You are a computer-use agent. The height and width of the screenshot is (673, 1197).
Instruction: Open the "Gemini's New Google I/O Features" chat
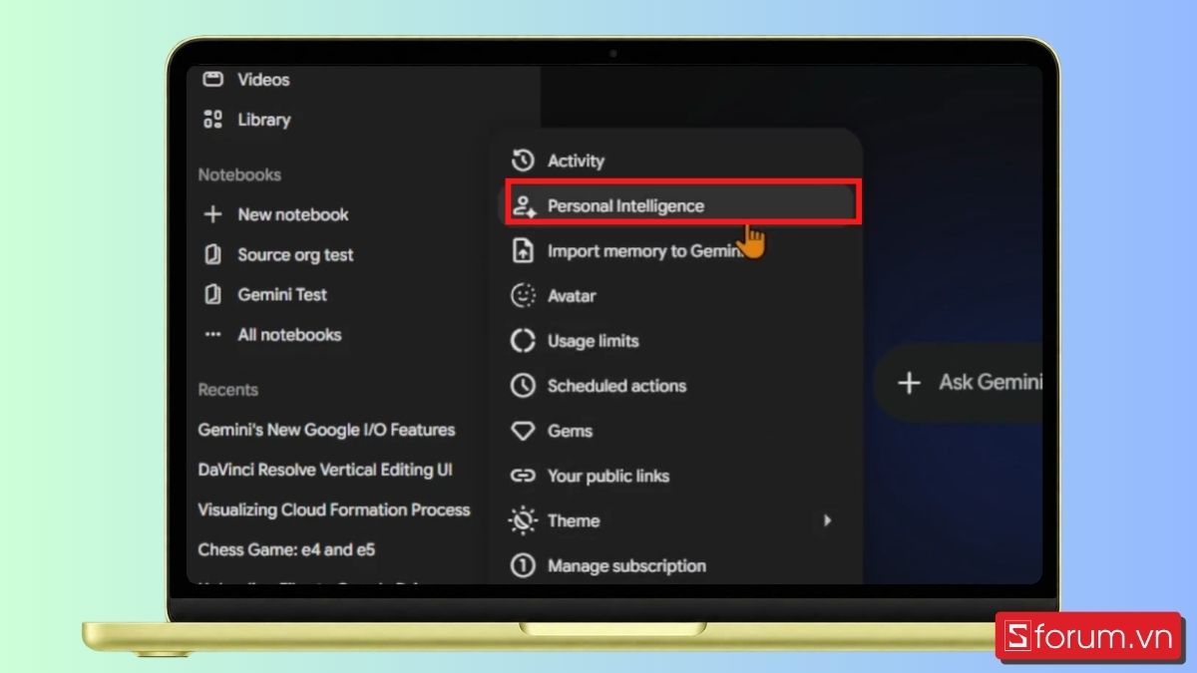[326, 430]
